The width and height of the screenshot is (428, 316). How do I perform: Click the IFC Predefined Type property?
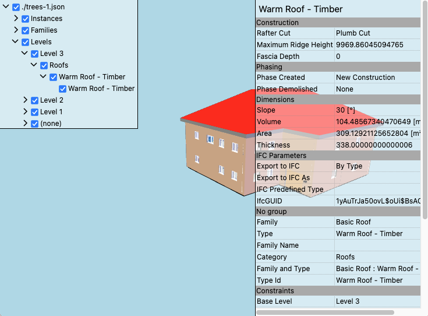tap(290, 189)
